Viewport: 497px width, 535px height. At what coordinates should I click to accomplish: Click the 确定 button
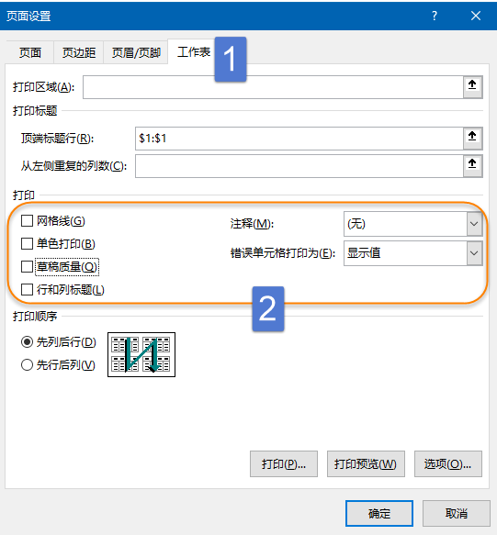(x=379, y=514)
